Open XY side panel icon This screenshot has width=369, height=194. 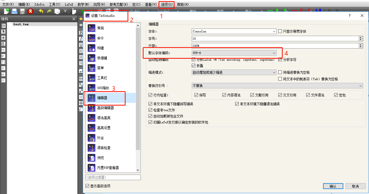[x=3, y=81]
